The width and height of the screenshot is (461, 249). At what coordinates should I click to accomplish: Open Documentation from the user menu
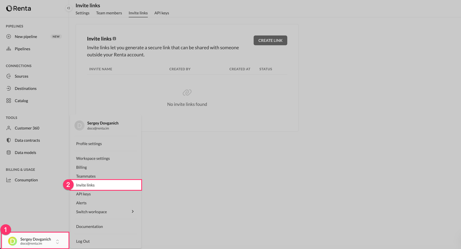pyautogui.click(x=89, y=226)
